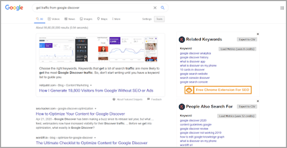The width and height of the screenshot is (287, 148).
Task: Open the rightmost phone feed thumbnail
Action: click(x=151, y=49)
